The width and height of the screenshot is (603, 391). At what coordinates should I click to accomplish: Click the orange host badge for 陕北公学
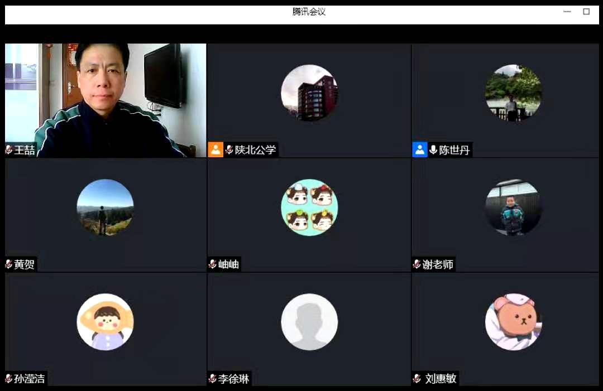point(216,150)
